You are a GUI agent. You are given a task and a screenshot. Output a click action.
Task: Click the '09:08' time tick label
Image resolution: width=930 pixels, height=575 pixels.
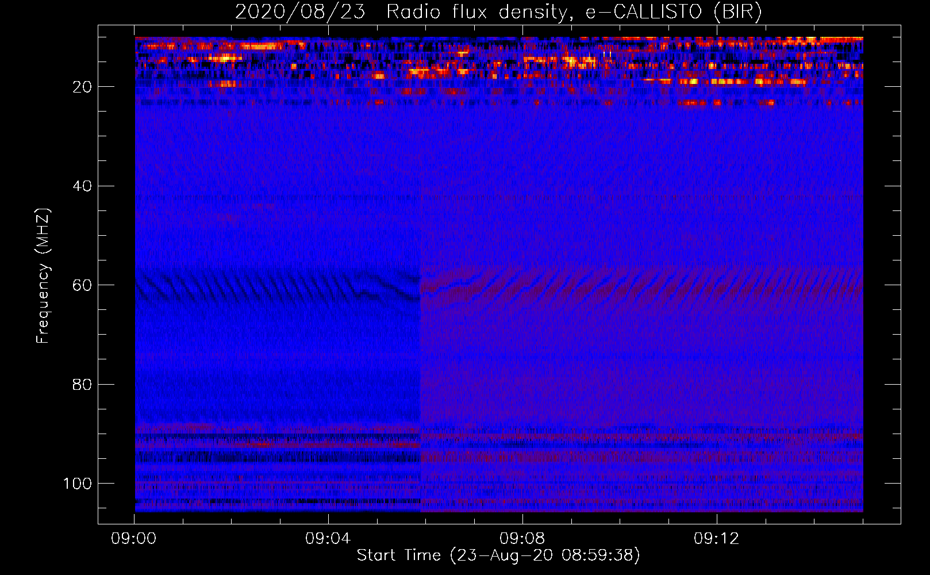522,539
